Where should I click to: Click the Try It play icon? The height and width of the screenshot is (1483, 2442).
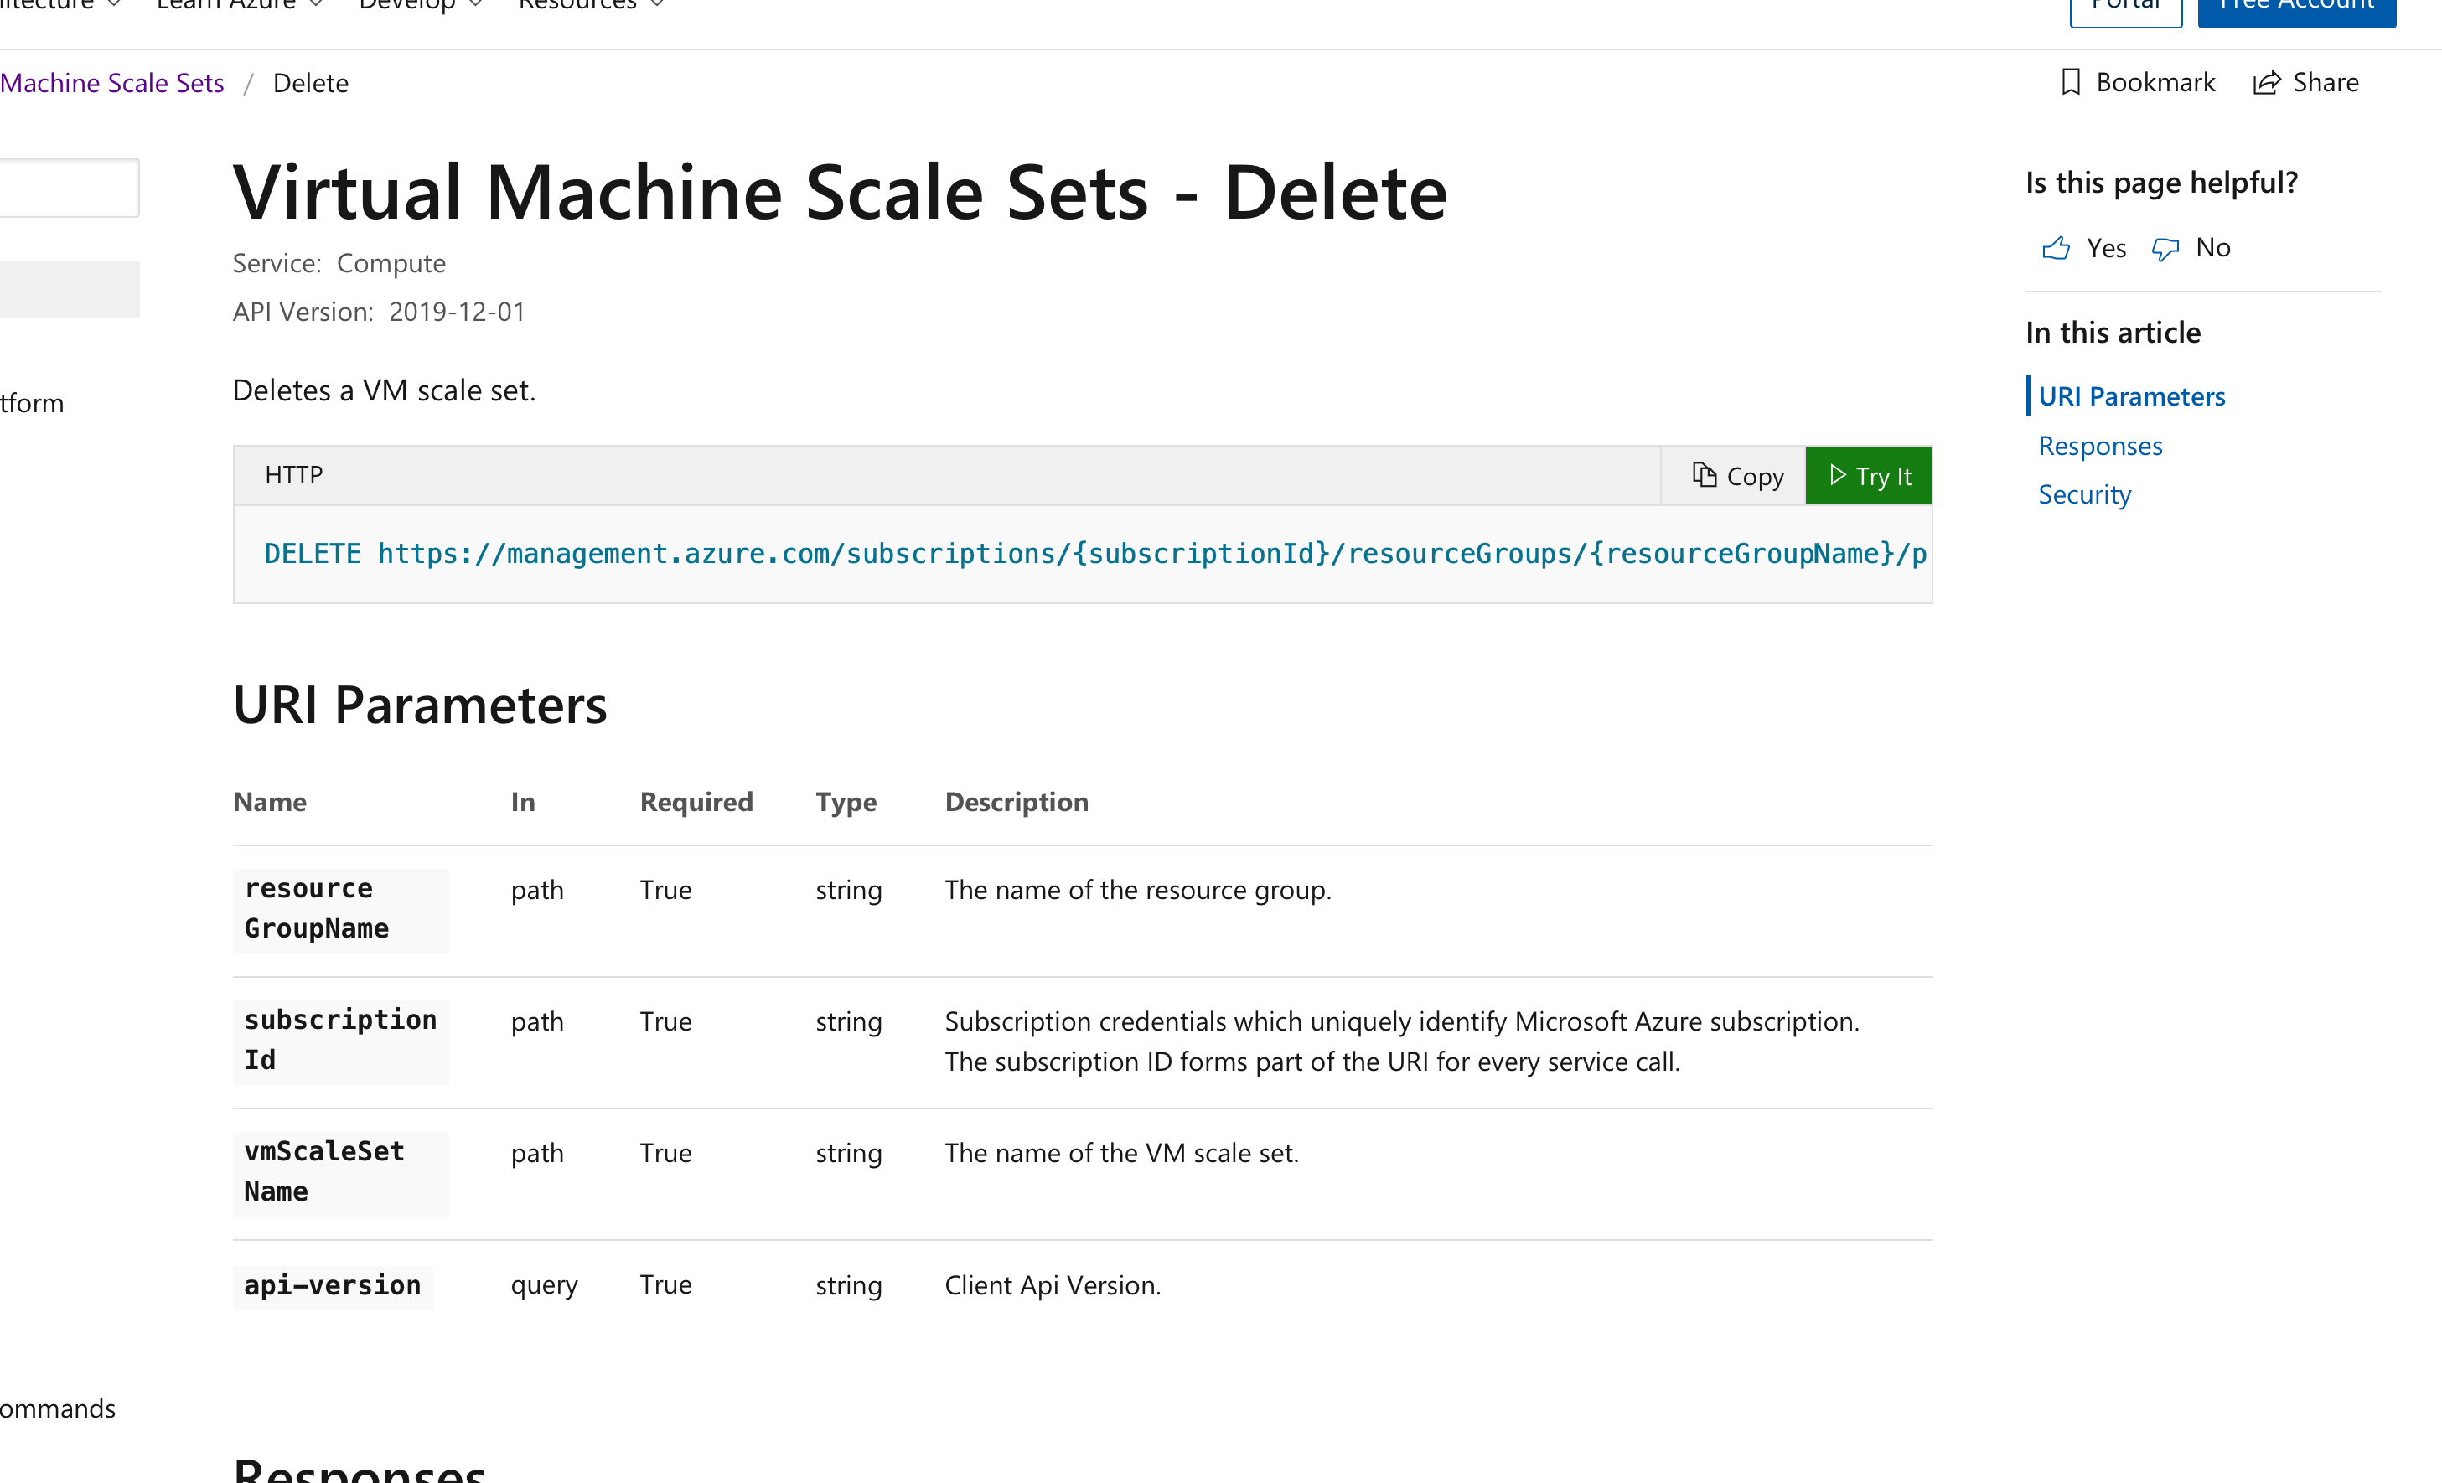[x=1838, y=476]
